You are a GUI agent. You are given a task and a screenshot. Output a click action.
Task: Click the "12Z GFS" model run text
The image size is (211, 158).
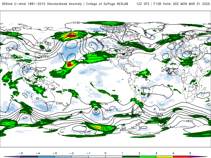(143, 4)
